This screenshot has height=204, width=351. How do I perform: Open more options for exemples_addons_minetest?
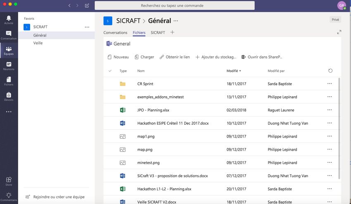point(330,97)
